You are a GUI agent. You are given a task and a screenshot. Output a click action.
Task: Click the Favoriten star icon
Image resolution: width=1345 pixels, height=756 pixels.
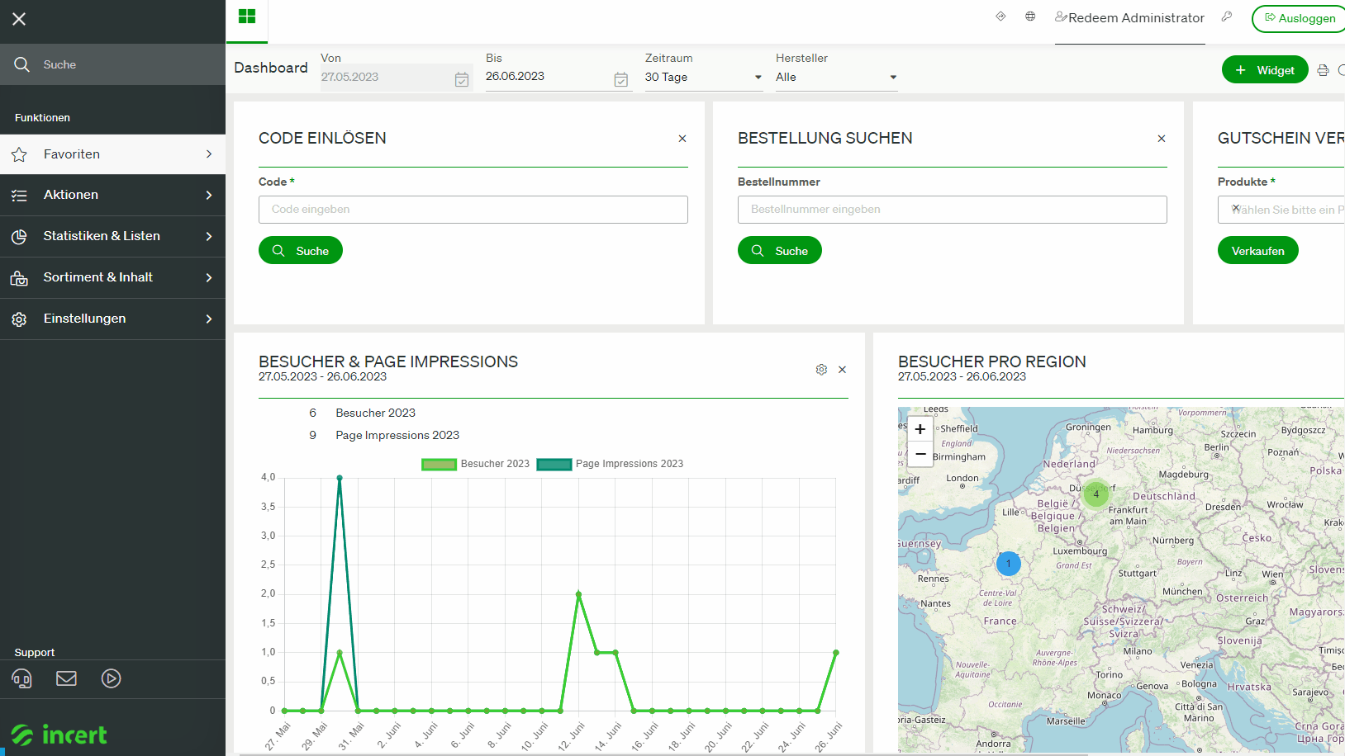pos(19,154)
